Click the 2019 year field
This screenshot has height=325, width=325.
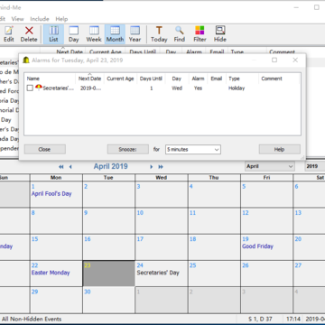pos(314,166)
